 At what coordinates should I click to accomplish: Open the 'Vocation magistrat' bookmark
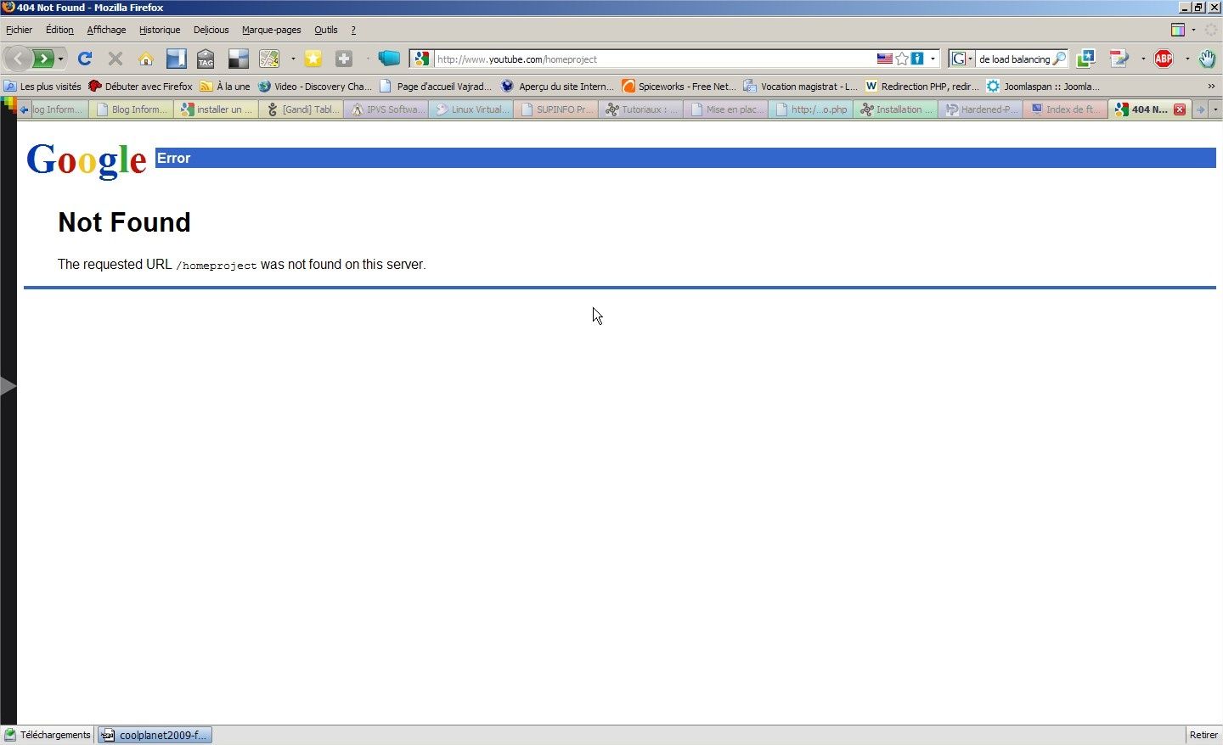tap(800, 87)
